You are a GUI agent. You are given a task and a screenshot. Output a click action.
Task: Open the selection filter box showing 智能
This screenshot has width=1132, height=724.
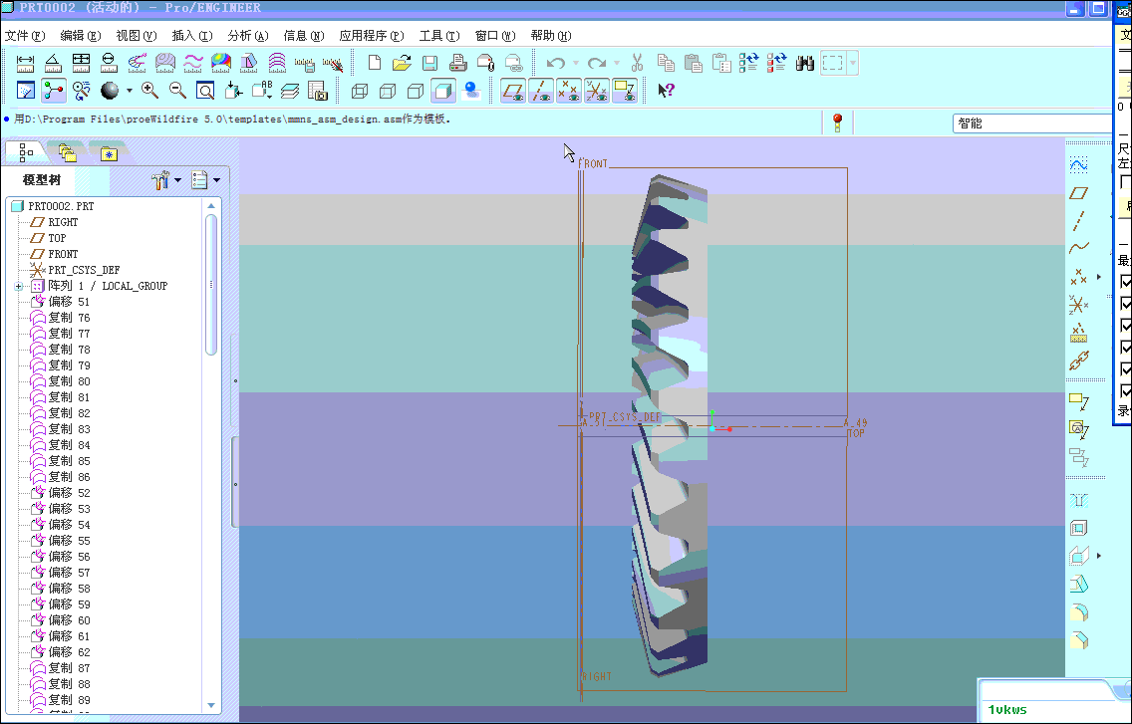coord(1031,123)
